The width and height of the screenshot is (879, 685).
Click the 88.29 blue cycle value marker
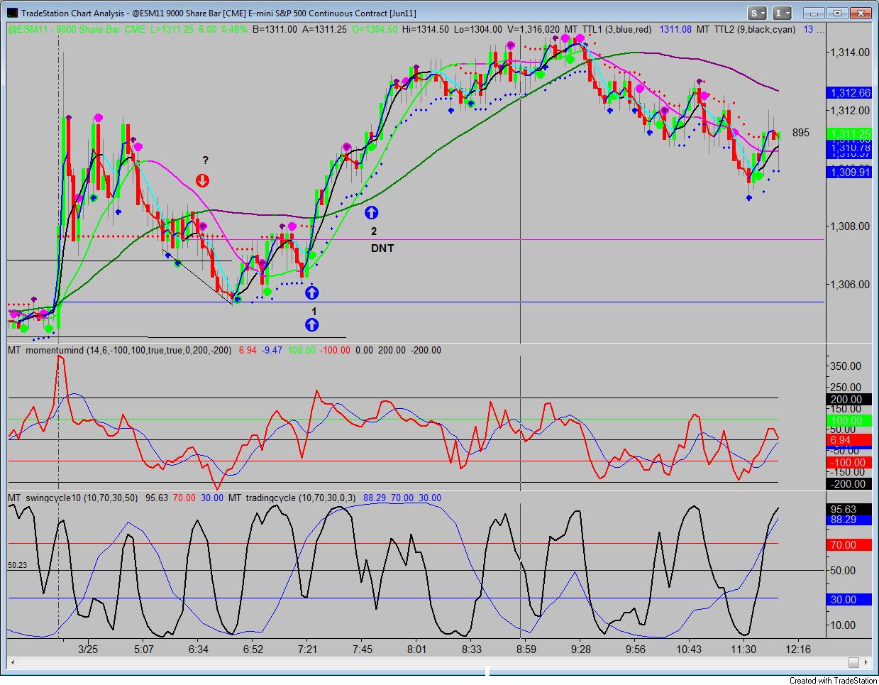pyautogui.click(x=849, y=520)
